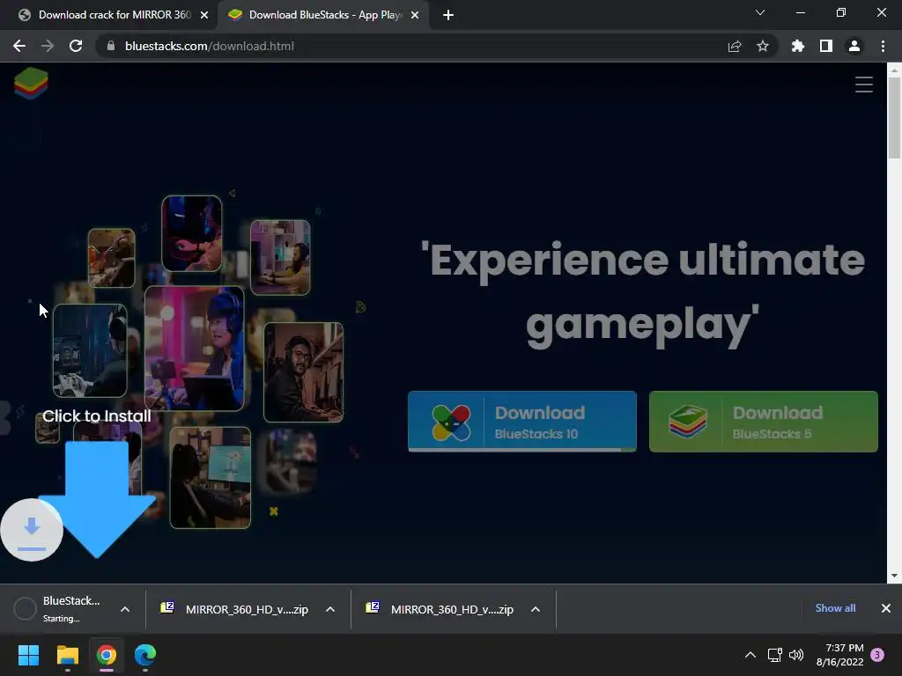The image size is (902, 676).
Task: Open the Chrome profile menu
Action: coord(854,46)
